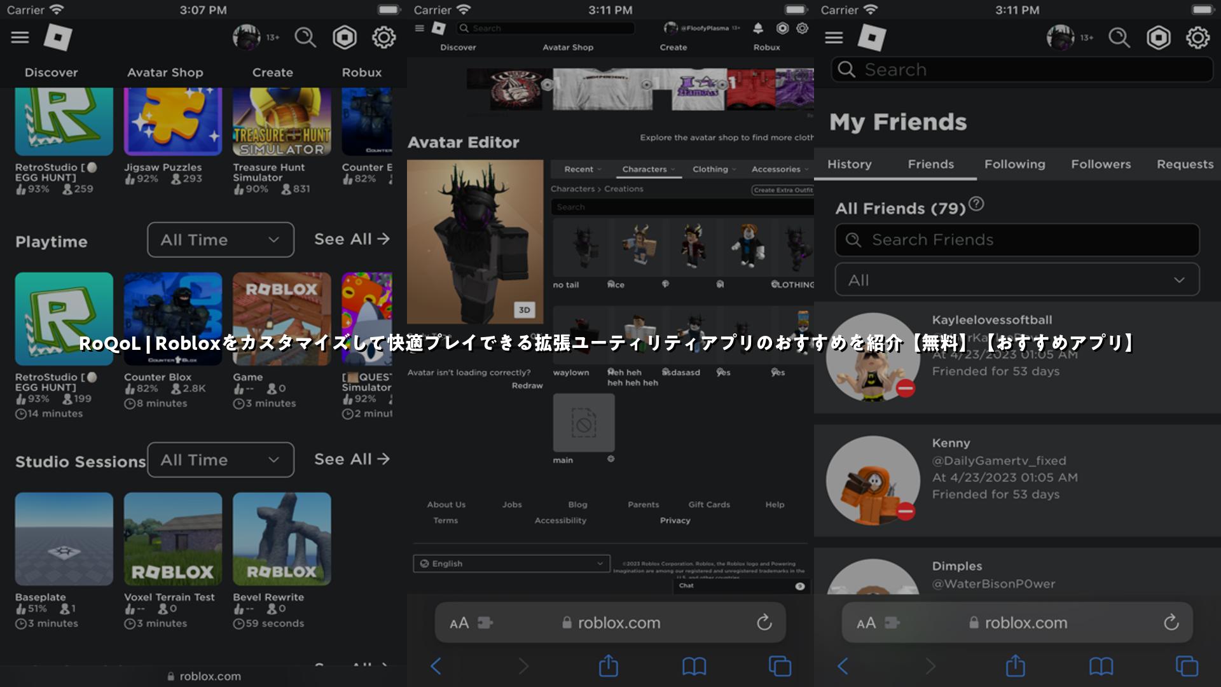Switch to the Followers tab

click(1101, 164)
